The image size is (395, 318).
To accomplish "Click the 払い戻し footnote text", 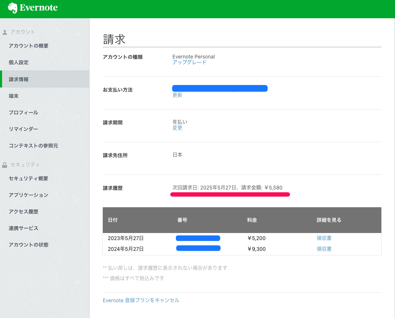I will (165, 268).
